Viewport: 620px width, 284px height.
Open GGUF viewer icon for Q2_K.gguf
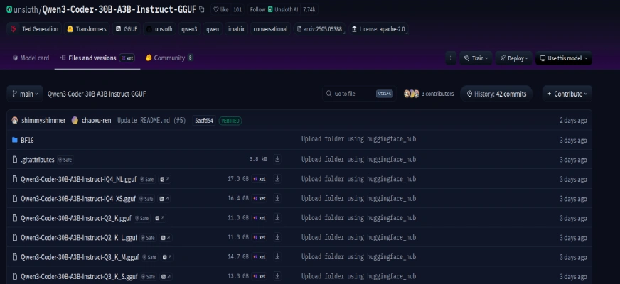159,218
